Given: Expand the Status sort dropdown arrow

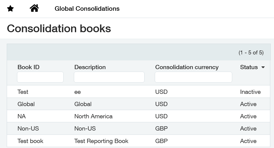Looking at the screenshot, I should 263,67.
